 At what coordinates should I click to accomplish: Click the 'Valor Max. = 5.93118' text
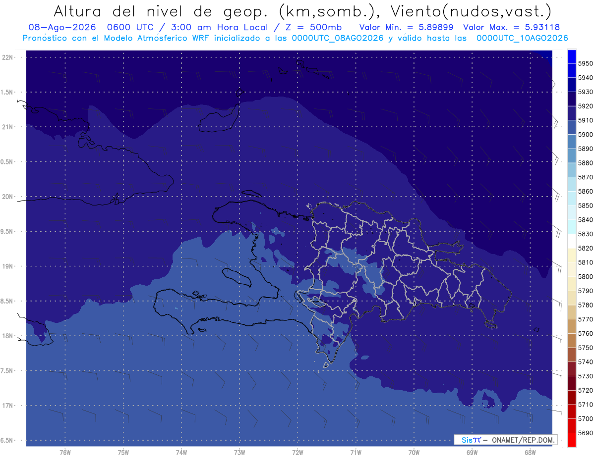(x=511, y=28)
